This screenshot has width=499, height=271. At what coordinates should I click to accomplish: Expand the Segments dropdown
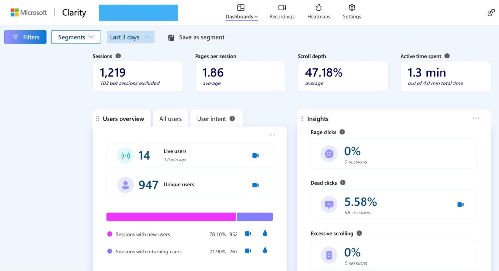pos(76,37)
